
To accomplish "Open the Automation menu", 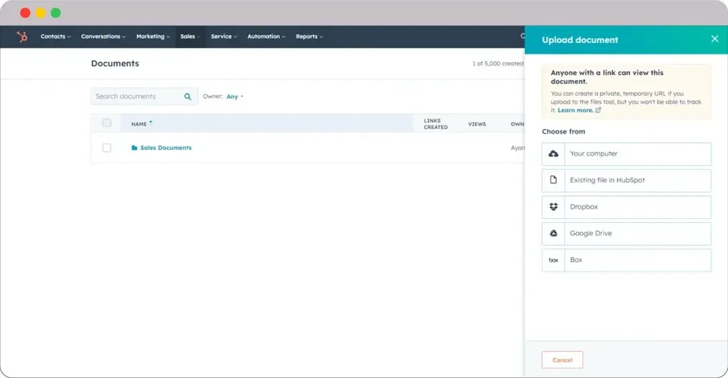I will pyautogui.click(x=266, y=36).
